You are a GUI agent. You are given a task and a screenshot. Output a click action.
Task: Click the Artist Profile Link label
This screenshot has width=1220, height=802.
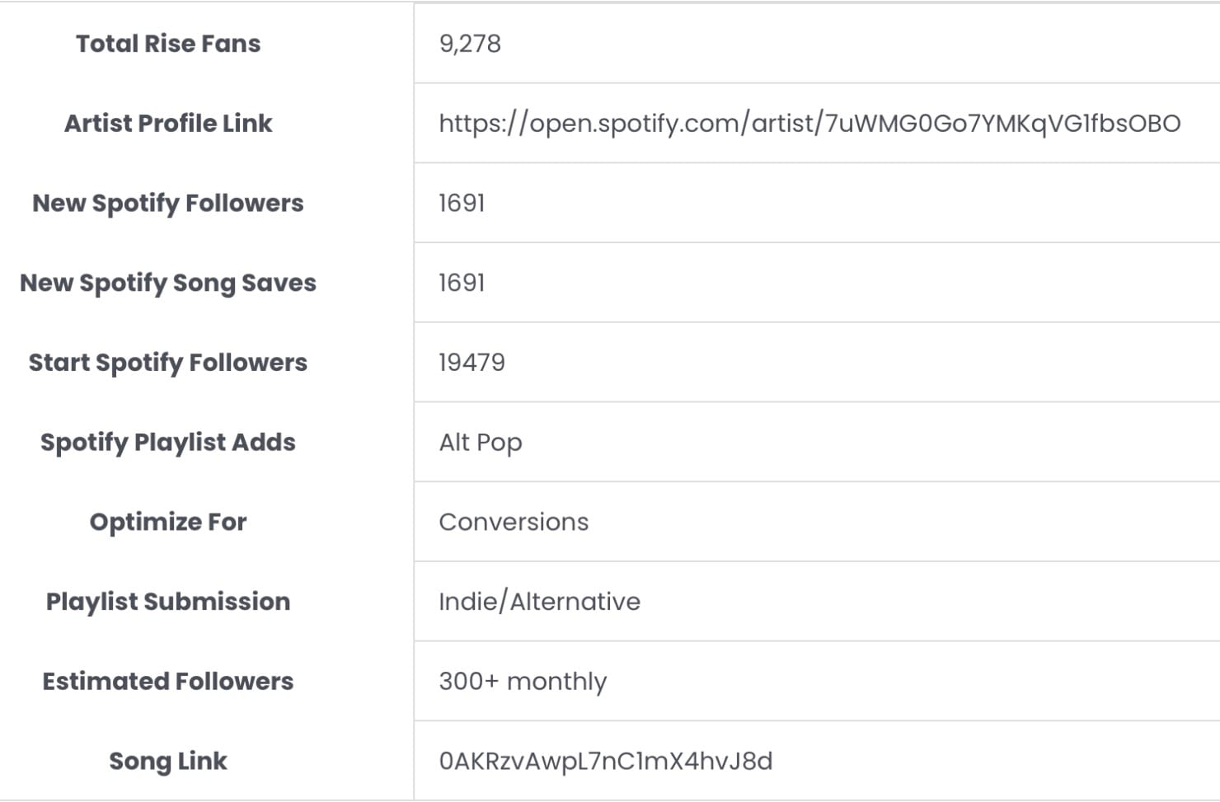168,124
